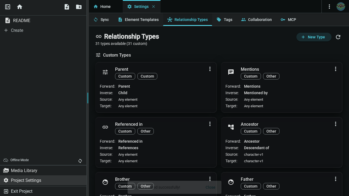The height and width of the screenshot is (196, 349).
Task: Refresh the Relationship Types list
Action: click(338, 37)
